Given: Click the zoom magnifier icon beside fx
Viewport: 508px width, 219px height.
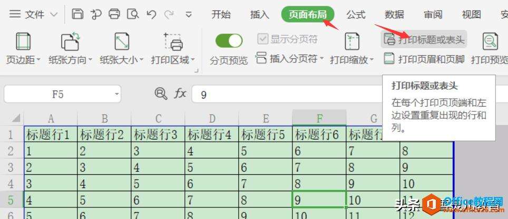Looking at the screenshot, I should tap(161, 93).
